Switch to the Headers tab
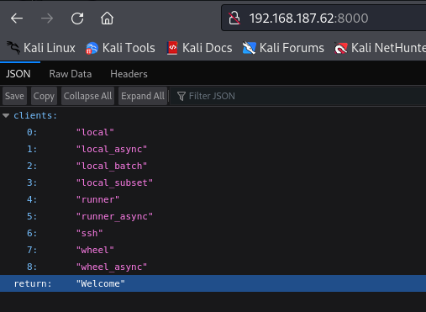The width and height of the screenshot is (426, 312). pyautogui.click(x=129, y=74)
